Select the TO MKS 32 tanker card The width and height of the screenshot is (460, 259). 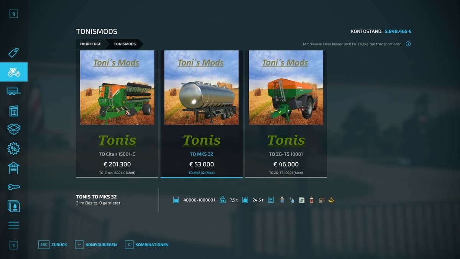pyautogui.click(x=202, y=114)
